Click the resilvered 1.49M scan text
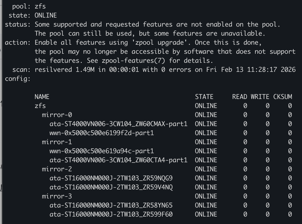 click(64, 70)
